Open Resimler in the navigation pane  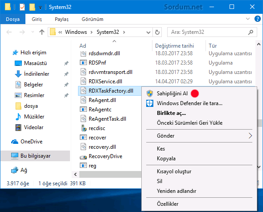29,95
